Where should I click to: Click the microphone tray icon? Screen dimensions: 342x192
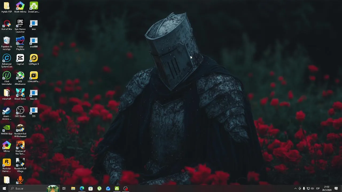coord(304,189)
